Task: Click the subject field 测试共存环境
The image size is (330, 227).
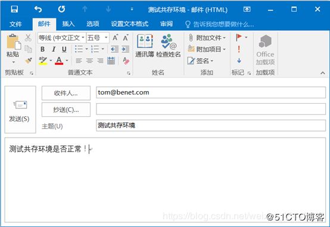Action: point(211,126)
